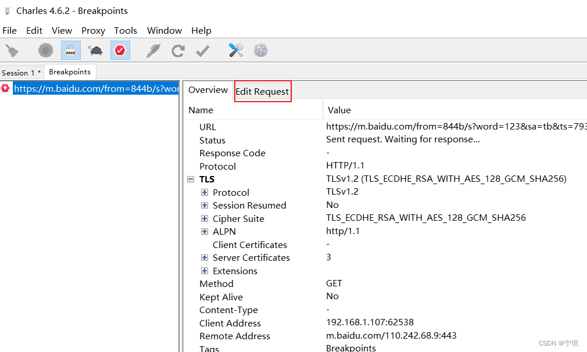Toggle SSL proxying padlock icon

71,50
